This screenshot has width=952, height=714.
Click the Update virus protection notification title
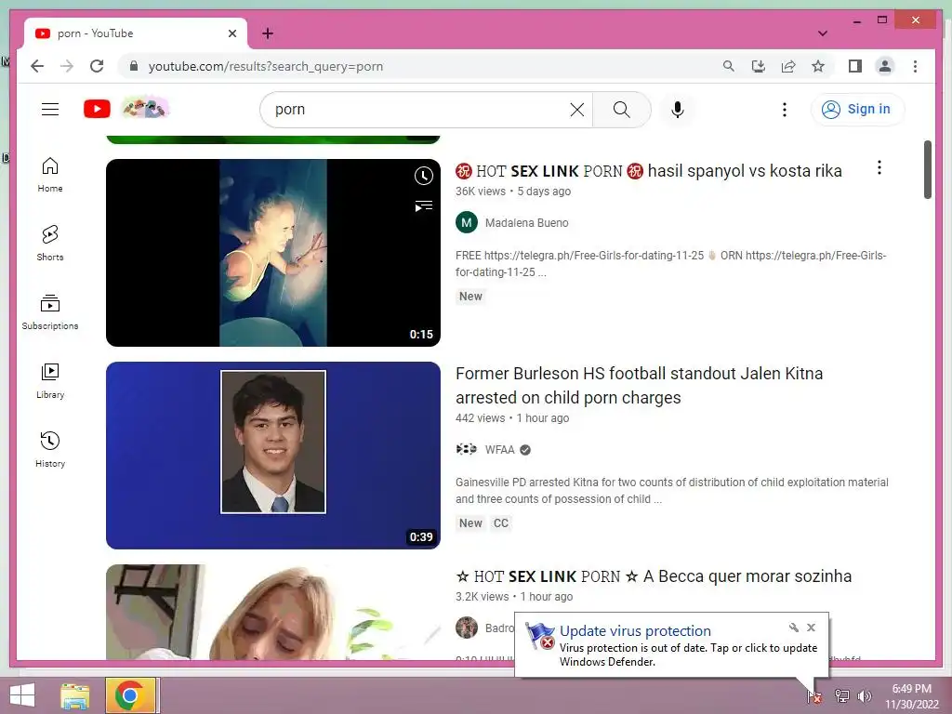[635, 631]
